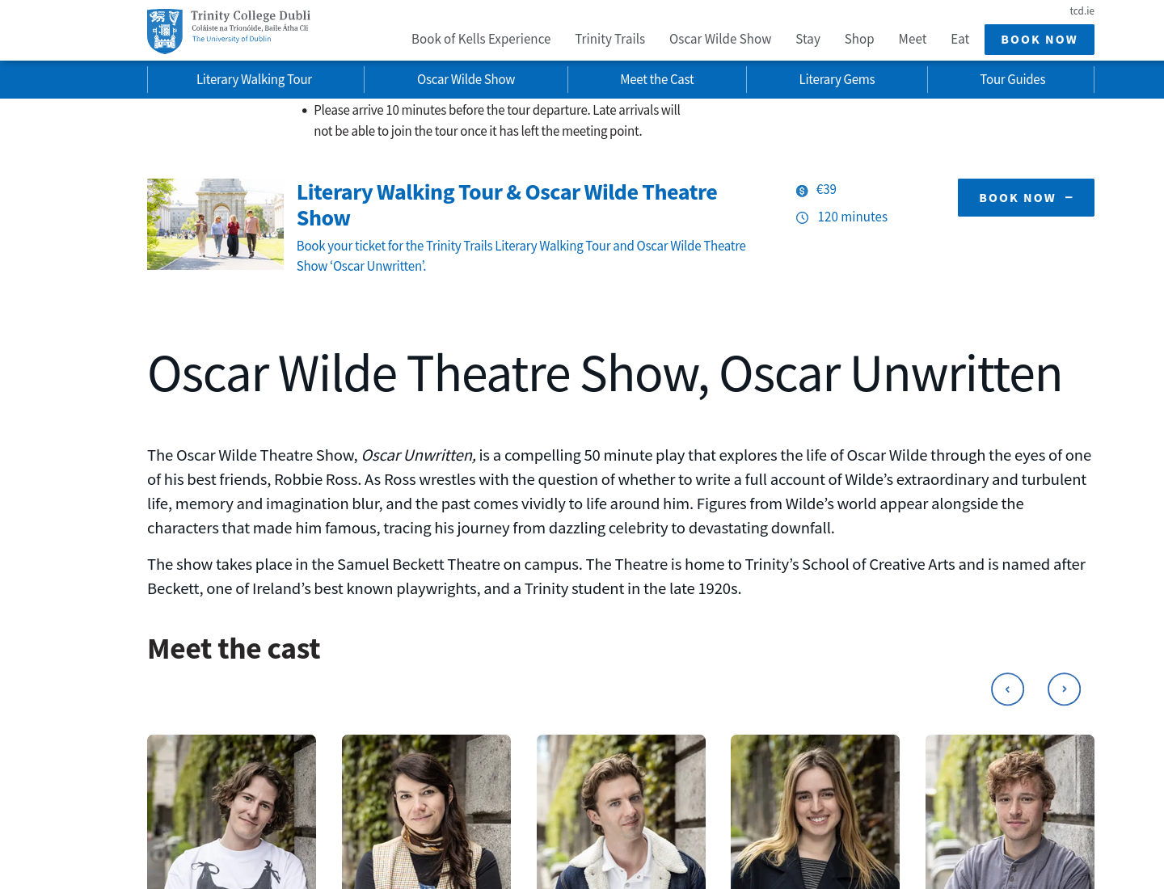Screen dimensions: 1164x889
Task: Show next cast members with right arrow
Action: tap(1064, 689)
